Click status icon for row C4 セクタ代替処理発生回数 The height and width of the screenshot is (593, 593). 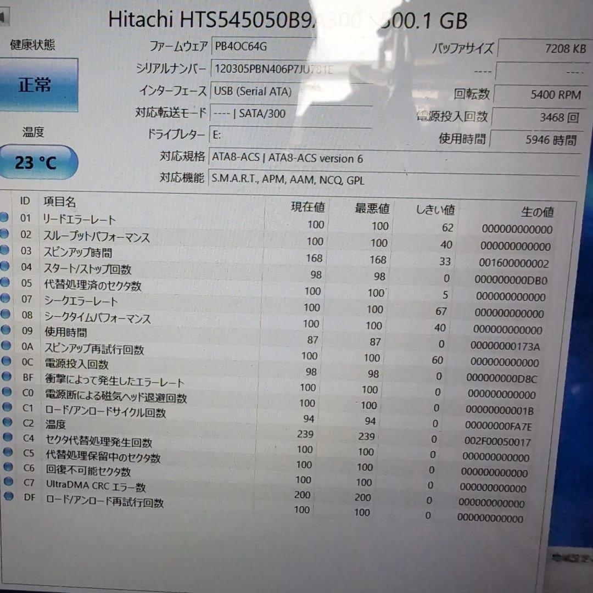pos(8,437)
